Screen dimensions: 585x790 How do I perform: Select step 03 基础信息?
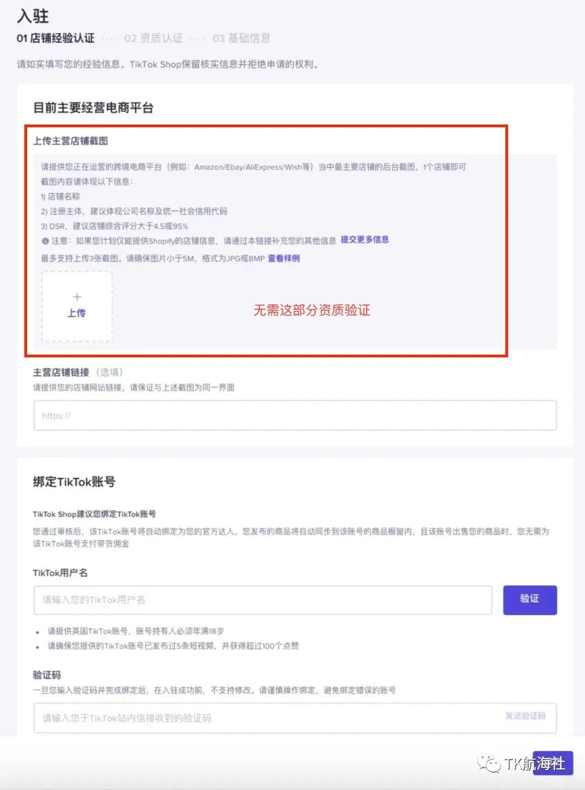click(241, 38)
